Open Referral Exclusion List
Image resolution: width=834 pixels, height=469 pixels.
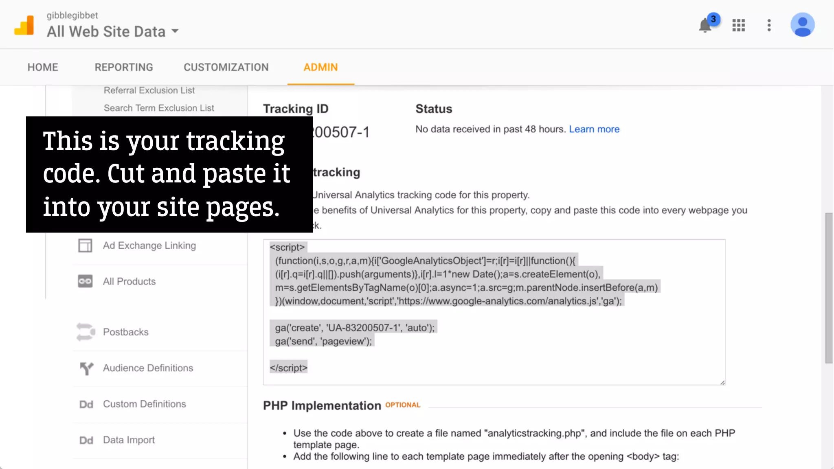point(149,90)
